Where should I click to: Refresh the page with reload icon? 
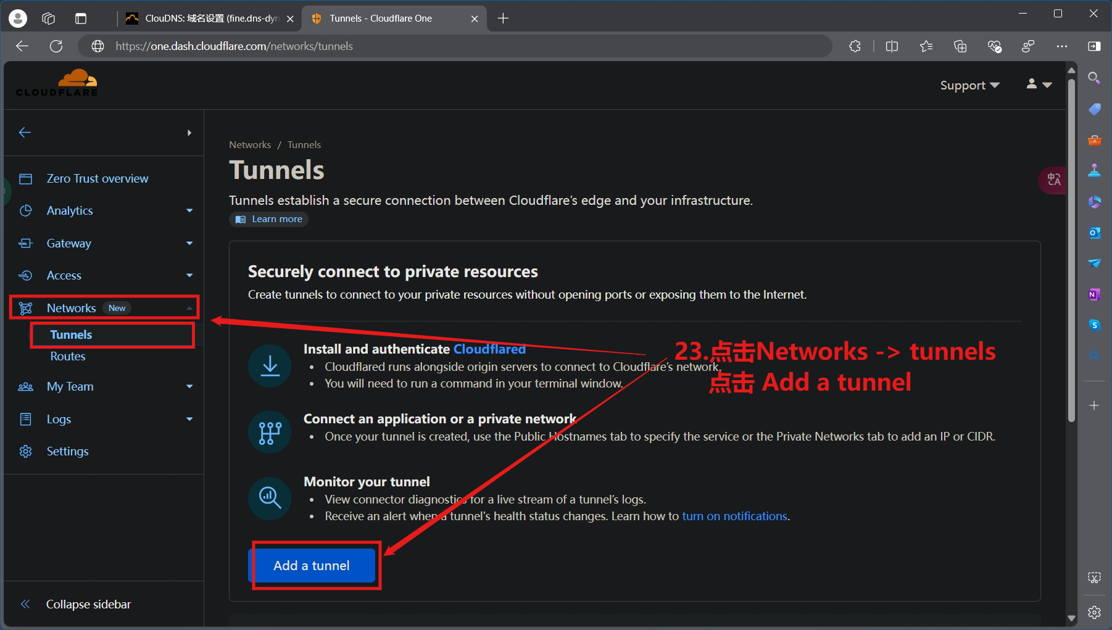[x=56, y=46]
